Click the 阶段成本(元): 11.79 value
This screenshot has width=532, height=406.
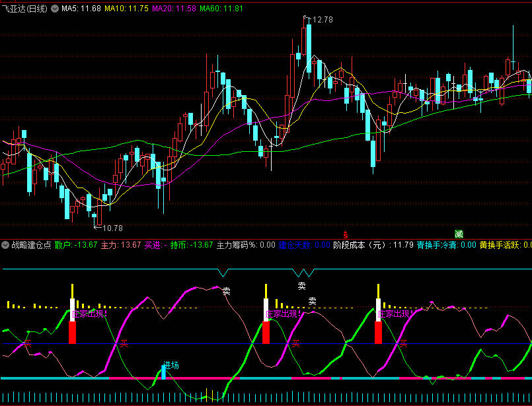tap(373, 245)
